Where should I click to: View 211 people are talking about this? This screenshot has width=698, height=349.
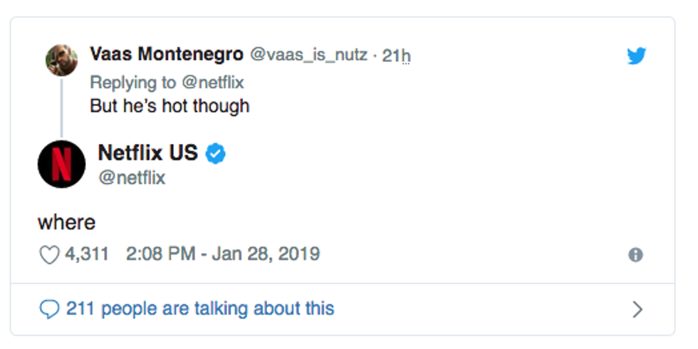199,308
